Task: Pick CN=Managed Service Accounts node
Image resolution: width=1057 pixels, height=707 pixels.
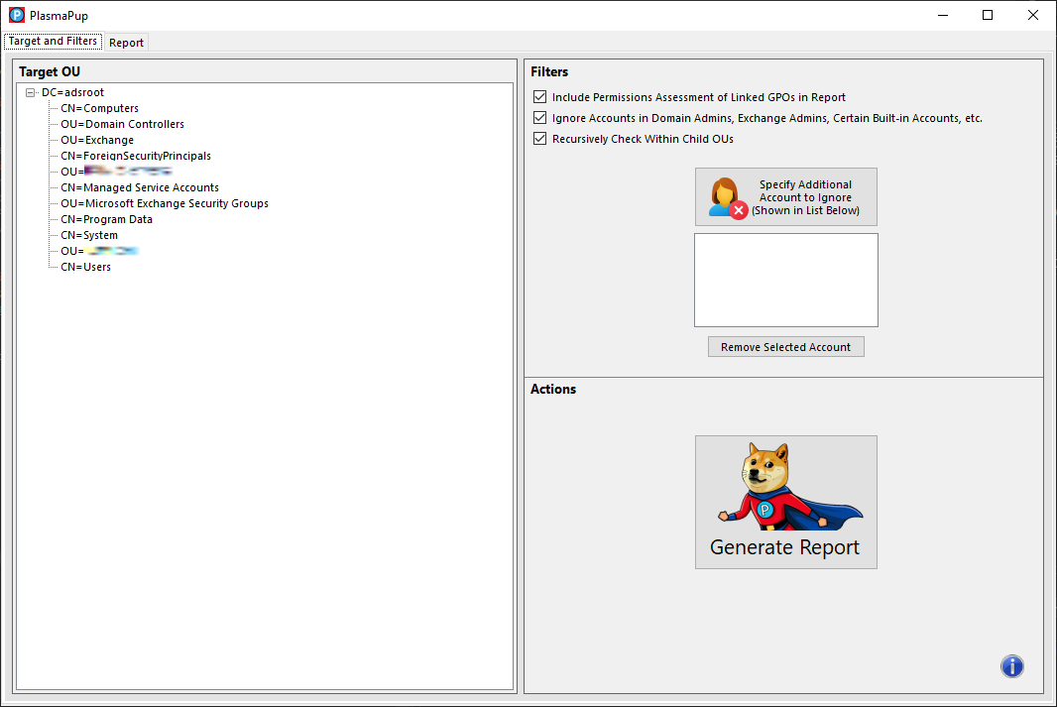Action: 140,187
